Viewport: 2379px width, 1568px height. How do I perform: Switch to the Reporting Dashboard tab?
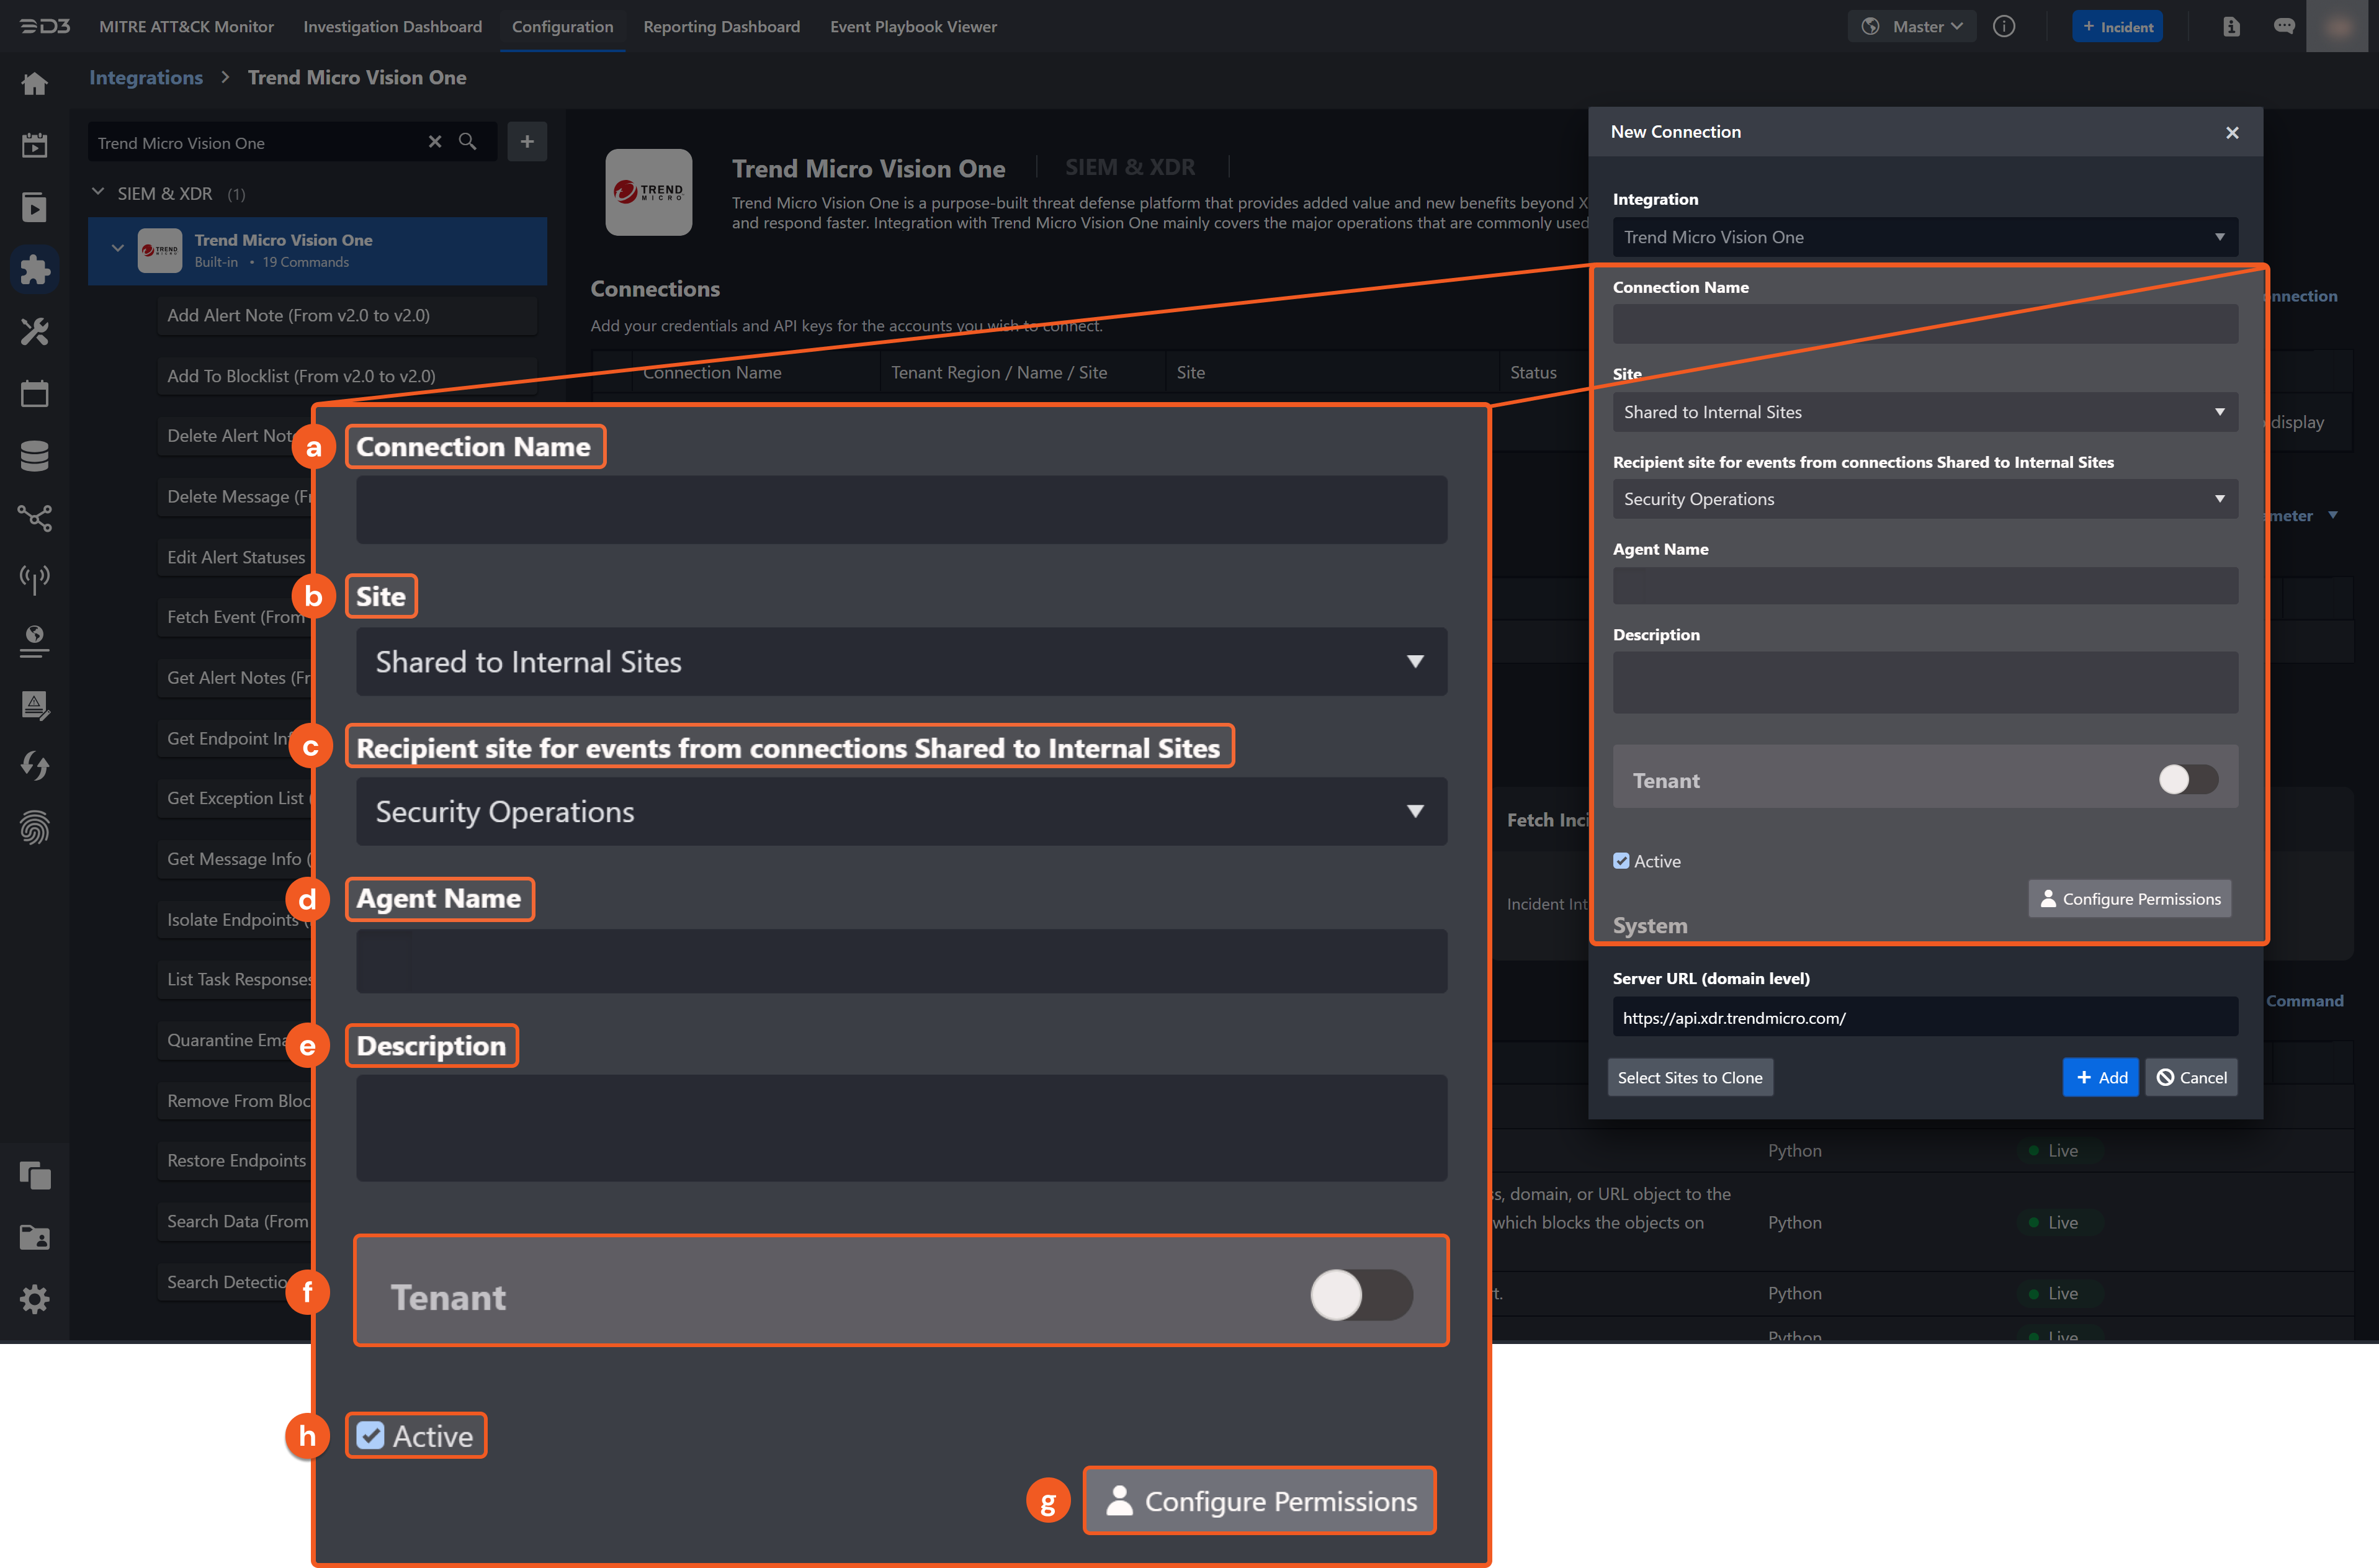(x=721, y=27)
